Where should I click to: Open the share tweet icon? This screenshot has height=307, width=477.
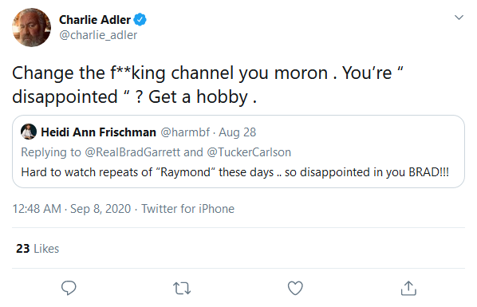(408, 288)
